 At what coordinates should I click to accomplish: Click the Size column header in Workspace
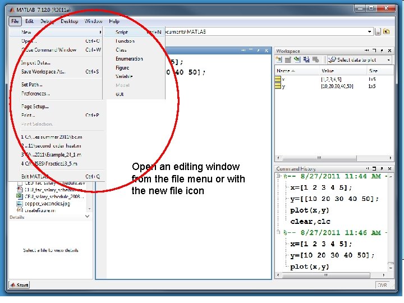[x=380, y=71]
